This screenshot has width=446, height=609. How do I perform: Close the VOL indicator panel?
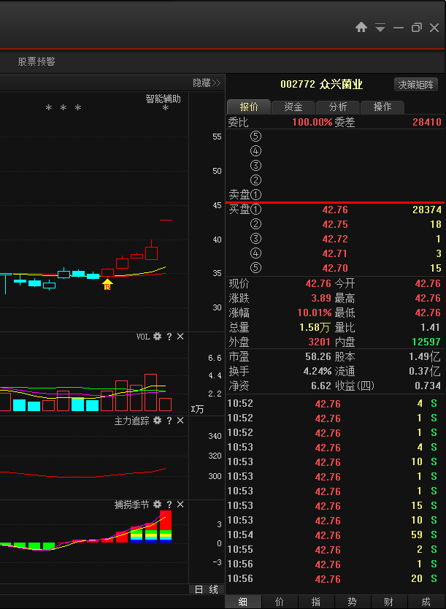point(180,337)
